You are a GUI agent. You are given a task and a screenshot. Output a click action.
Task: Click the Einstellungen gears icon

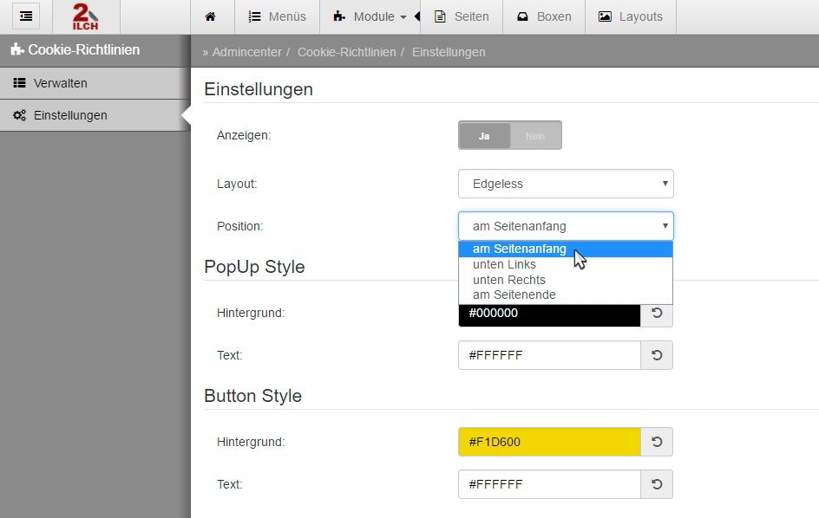[x=19, y=115]
